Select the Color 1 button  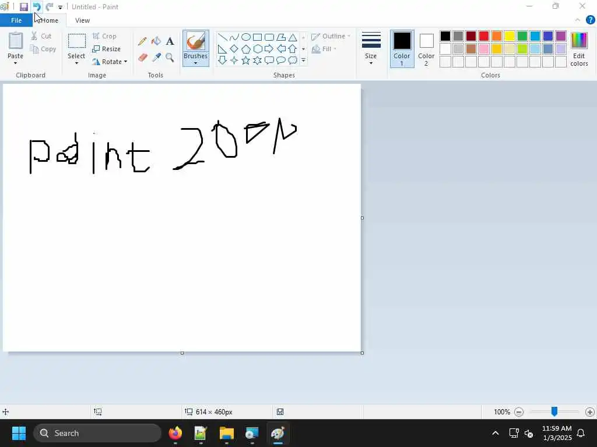click(402, 49)
